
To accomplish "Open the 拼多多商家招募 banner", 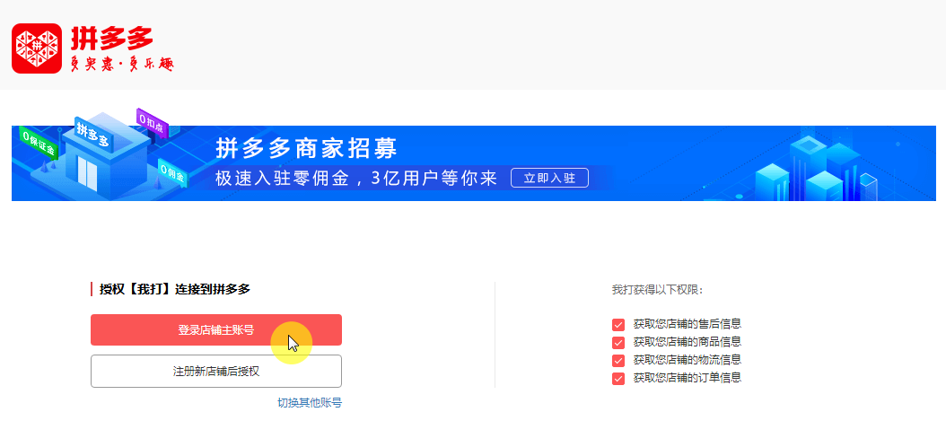I will coord(474,162).
